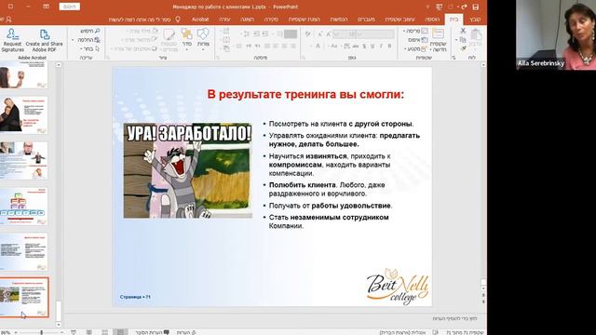Open the Copy dropdown arrow
The image size is (596, 335).
point(456,40)
